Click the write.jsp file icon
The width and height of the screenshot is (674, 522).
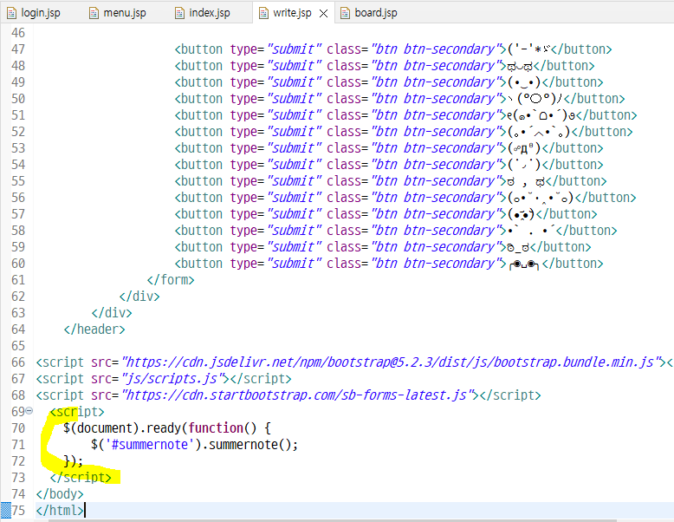click(x=263, y=13)
